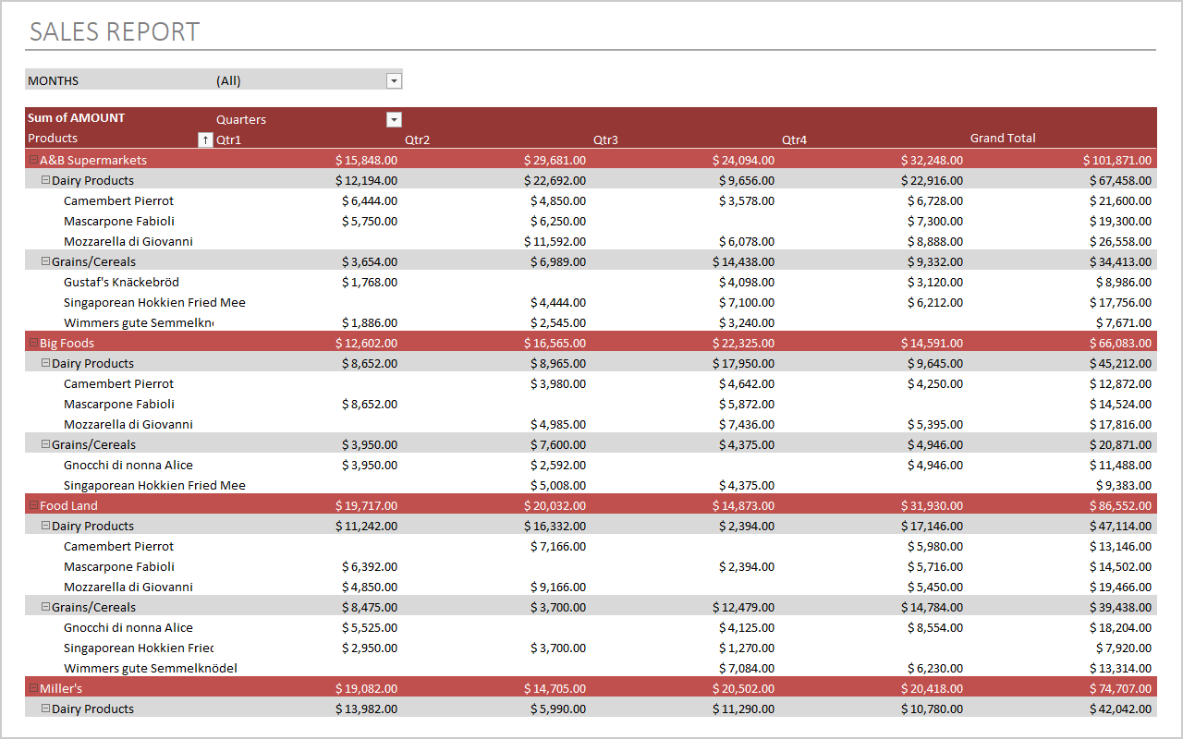
Task: Collapse Dairy Products under Big Foods
Action: (45, 363)
